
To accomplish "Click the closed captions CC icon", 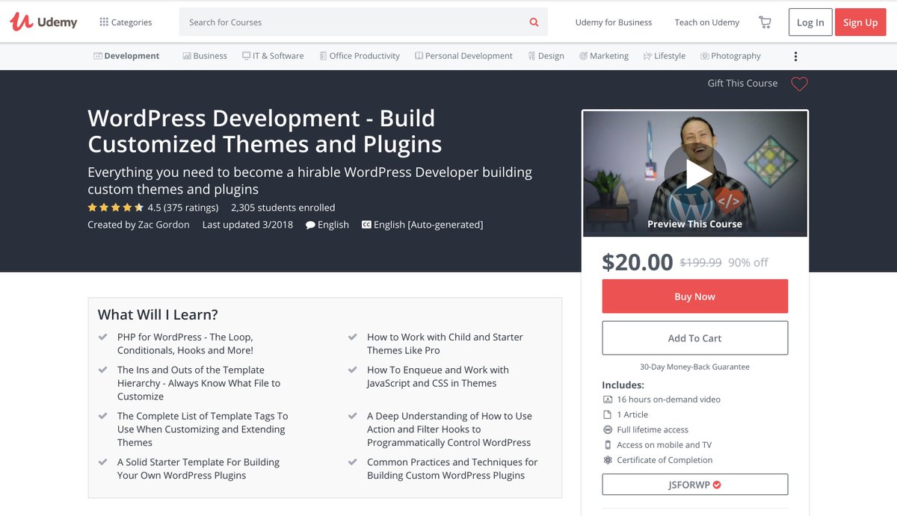I will point(366,225).
